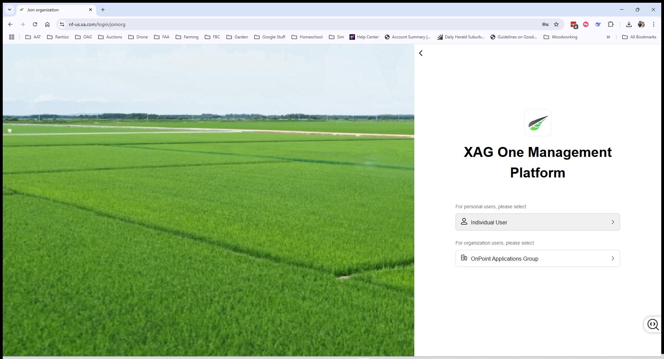Open the Sim bookmark folder
664x359 pixels.
tap(336, 37)
